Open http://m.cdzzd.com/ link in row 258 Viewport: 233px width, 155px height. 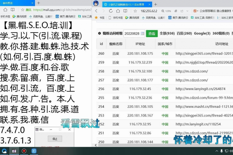click(192, 71)
